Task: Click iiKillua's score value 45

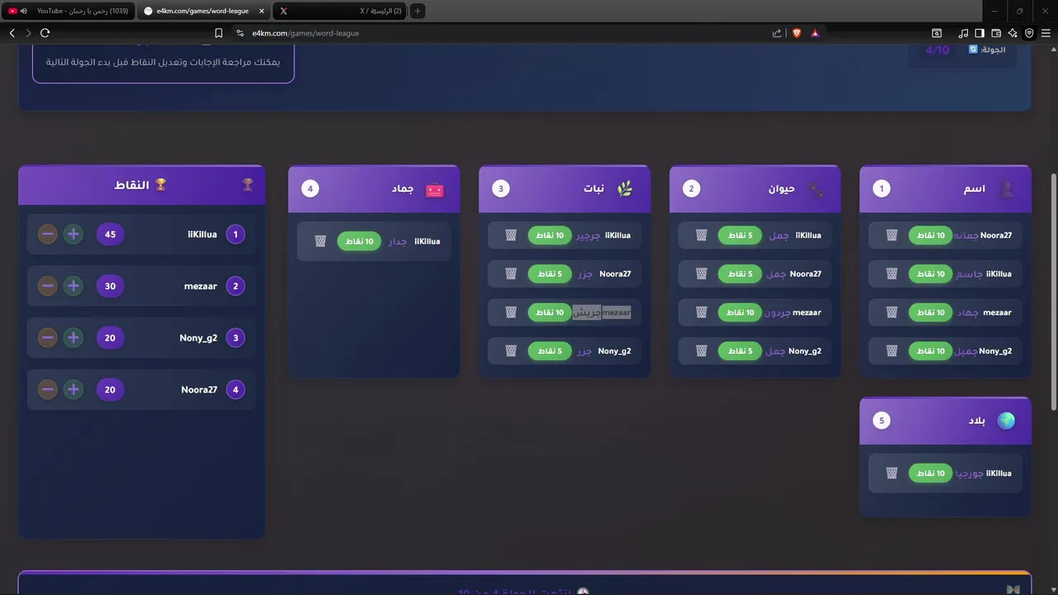Action: tap(110, 235)
